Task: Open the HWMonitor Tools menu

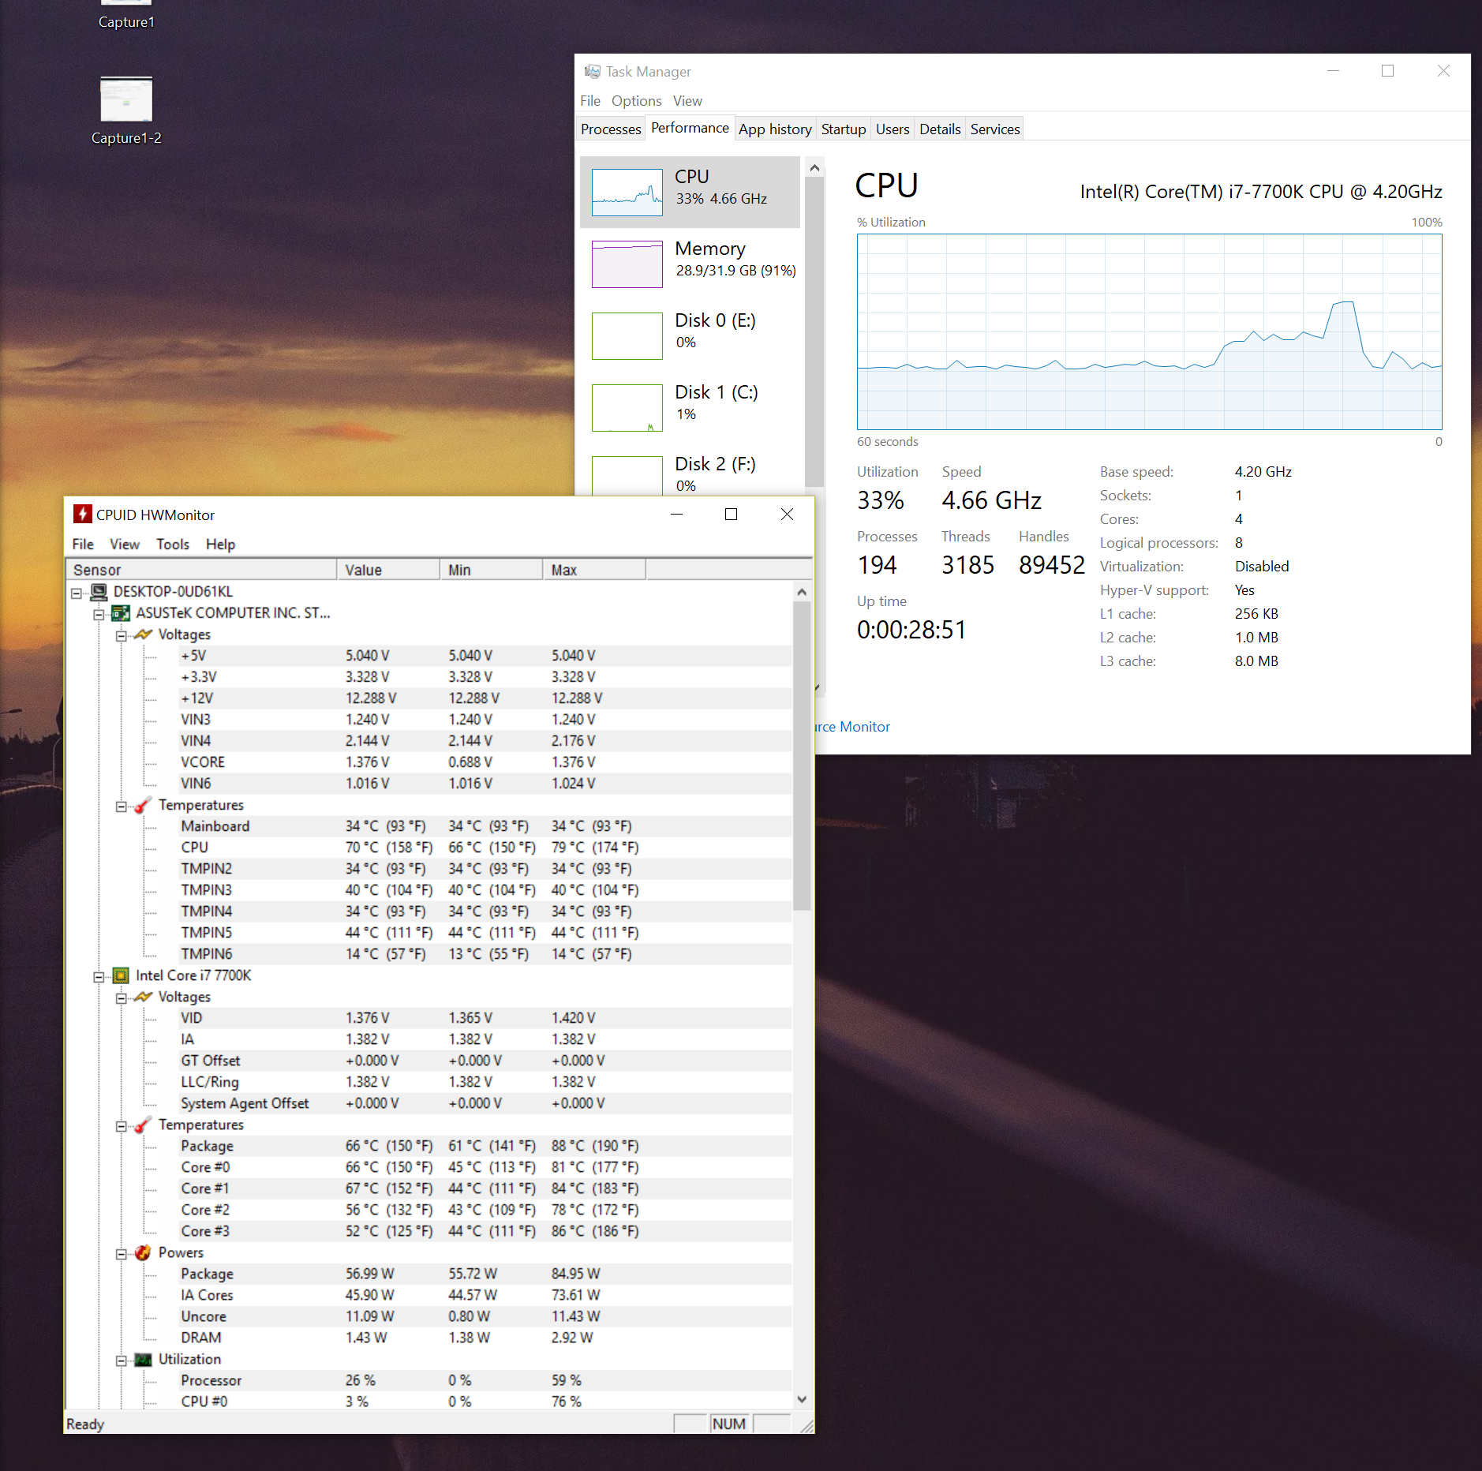Action: (173, 545)
